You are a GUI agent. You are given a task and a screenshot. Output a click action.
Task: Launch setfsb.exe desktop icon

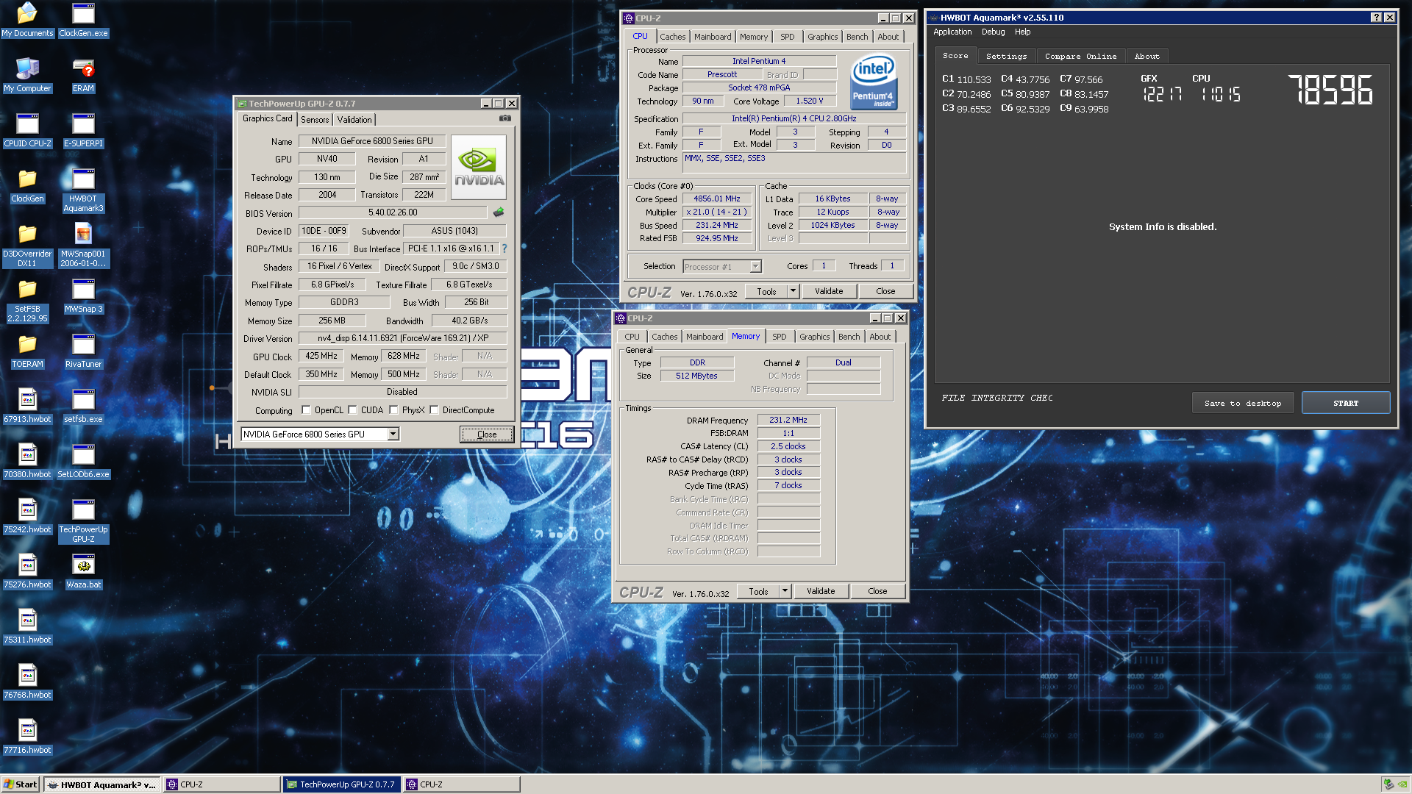pos(83,405)
